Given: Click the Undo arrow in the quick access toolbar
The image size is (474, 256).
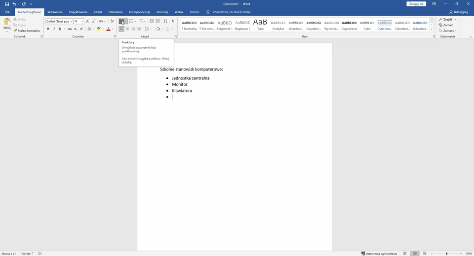Looking at the screenshot, I should tap(14, 4).
